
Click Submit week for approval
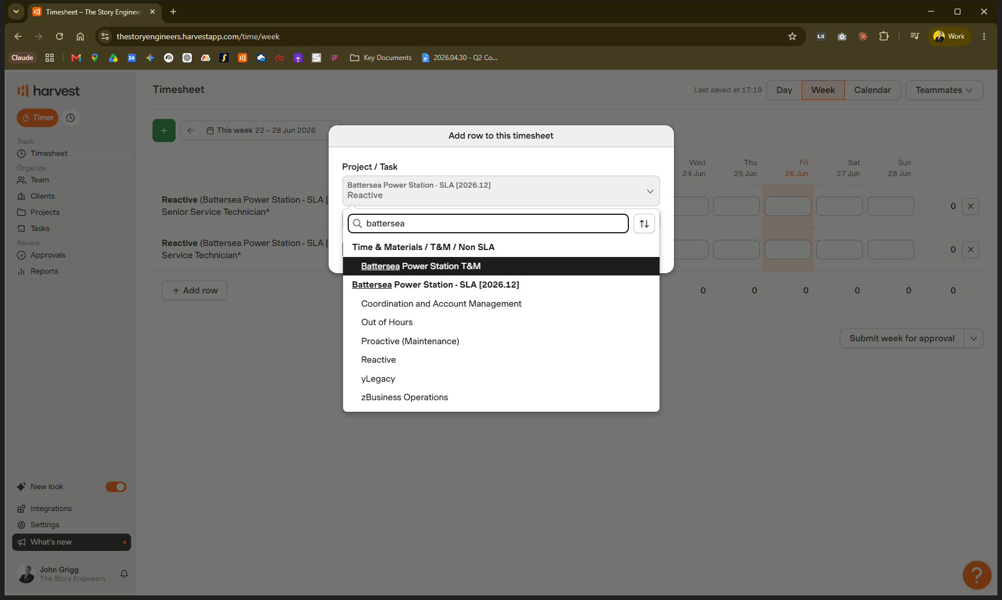pos(902,338)
